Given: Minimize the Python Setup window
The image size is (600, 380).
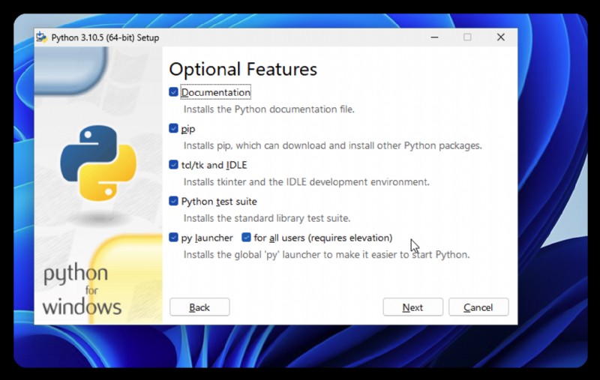Looking at the screenshot, I should click(x=434, y=37).
